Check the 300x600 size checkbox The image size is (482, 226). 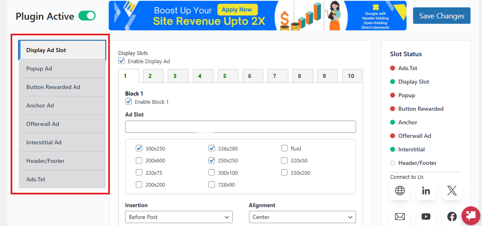point(139,160)
